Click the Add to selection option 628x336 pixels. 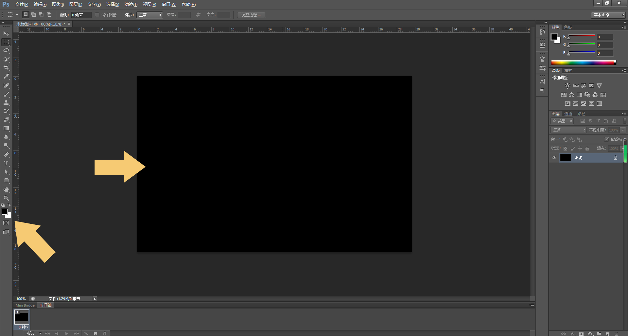click(33, 15)
